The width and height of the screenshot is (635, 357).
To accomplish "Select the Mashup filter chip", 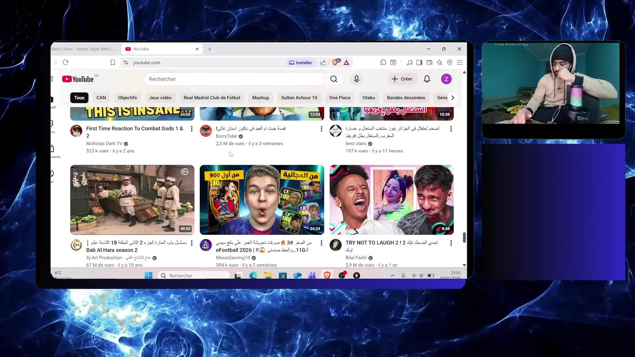I will (x=260, y=98).
